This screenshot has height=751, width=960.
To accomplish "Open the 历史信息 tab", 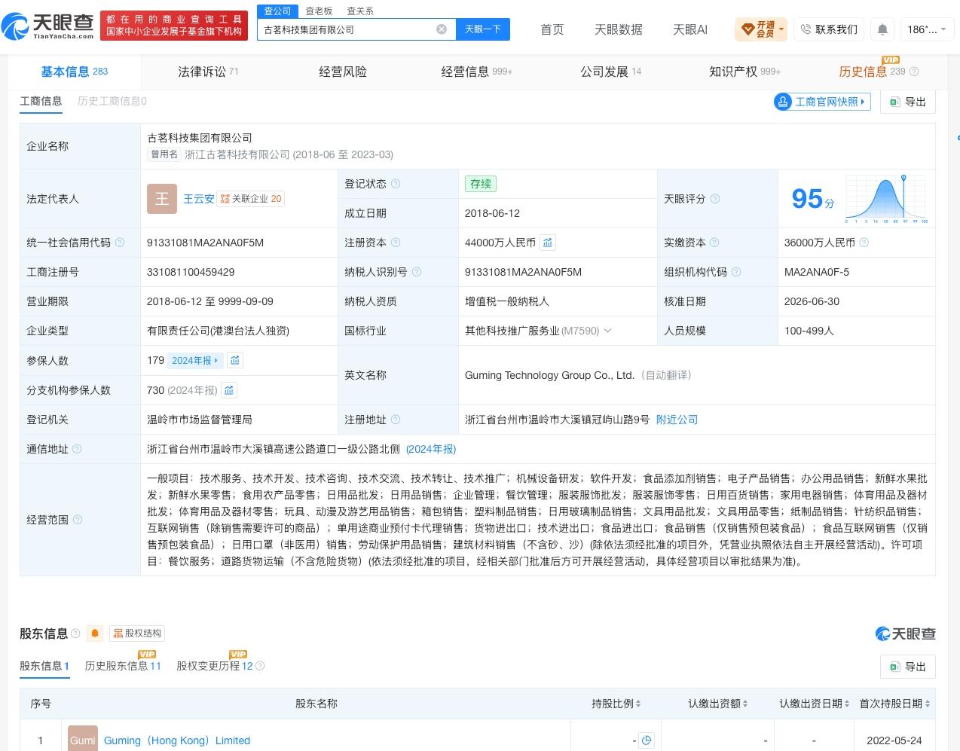I will click(x=873, y=72).
